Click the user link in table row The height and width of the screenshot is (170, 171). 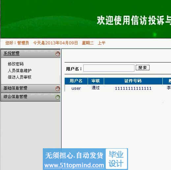coord(76,88)
